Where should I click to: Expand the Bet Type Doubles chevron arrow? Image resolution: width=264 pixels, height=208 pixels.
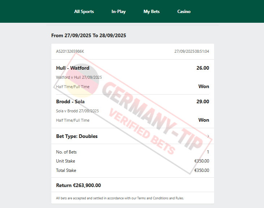208,136
